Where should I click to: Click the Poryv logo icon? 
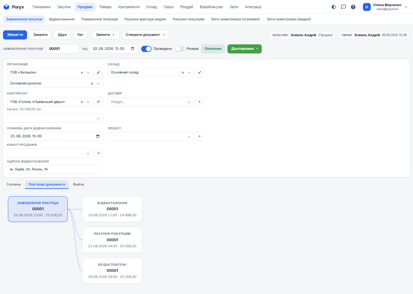[6, 7]
